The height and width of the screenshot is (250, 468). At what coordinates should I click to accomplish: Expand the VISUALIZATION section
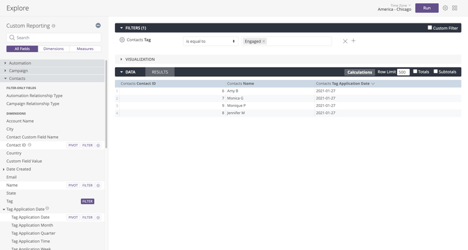(x=121, y=59)
